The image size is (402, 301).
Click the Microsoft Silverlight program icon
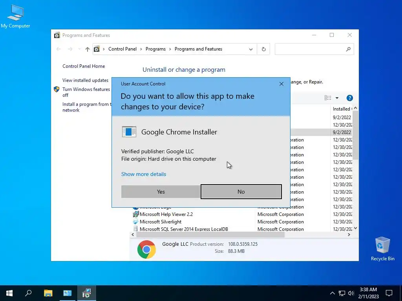(135, 222)
